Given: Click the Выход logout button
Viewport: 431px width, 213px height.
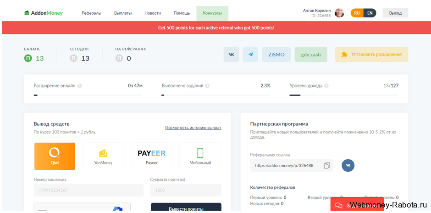Looking at the screenshot, I should [x=395, y=13].
